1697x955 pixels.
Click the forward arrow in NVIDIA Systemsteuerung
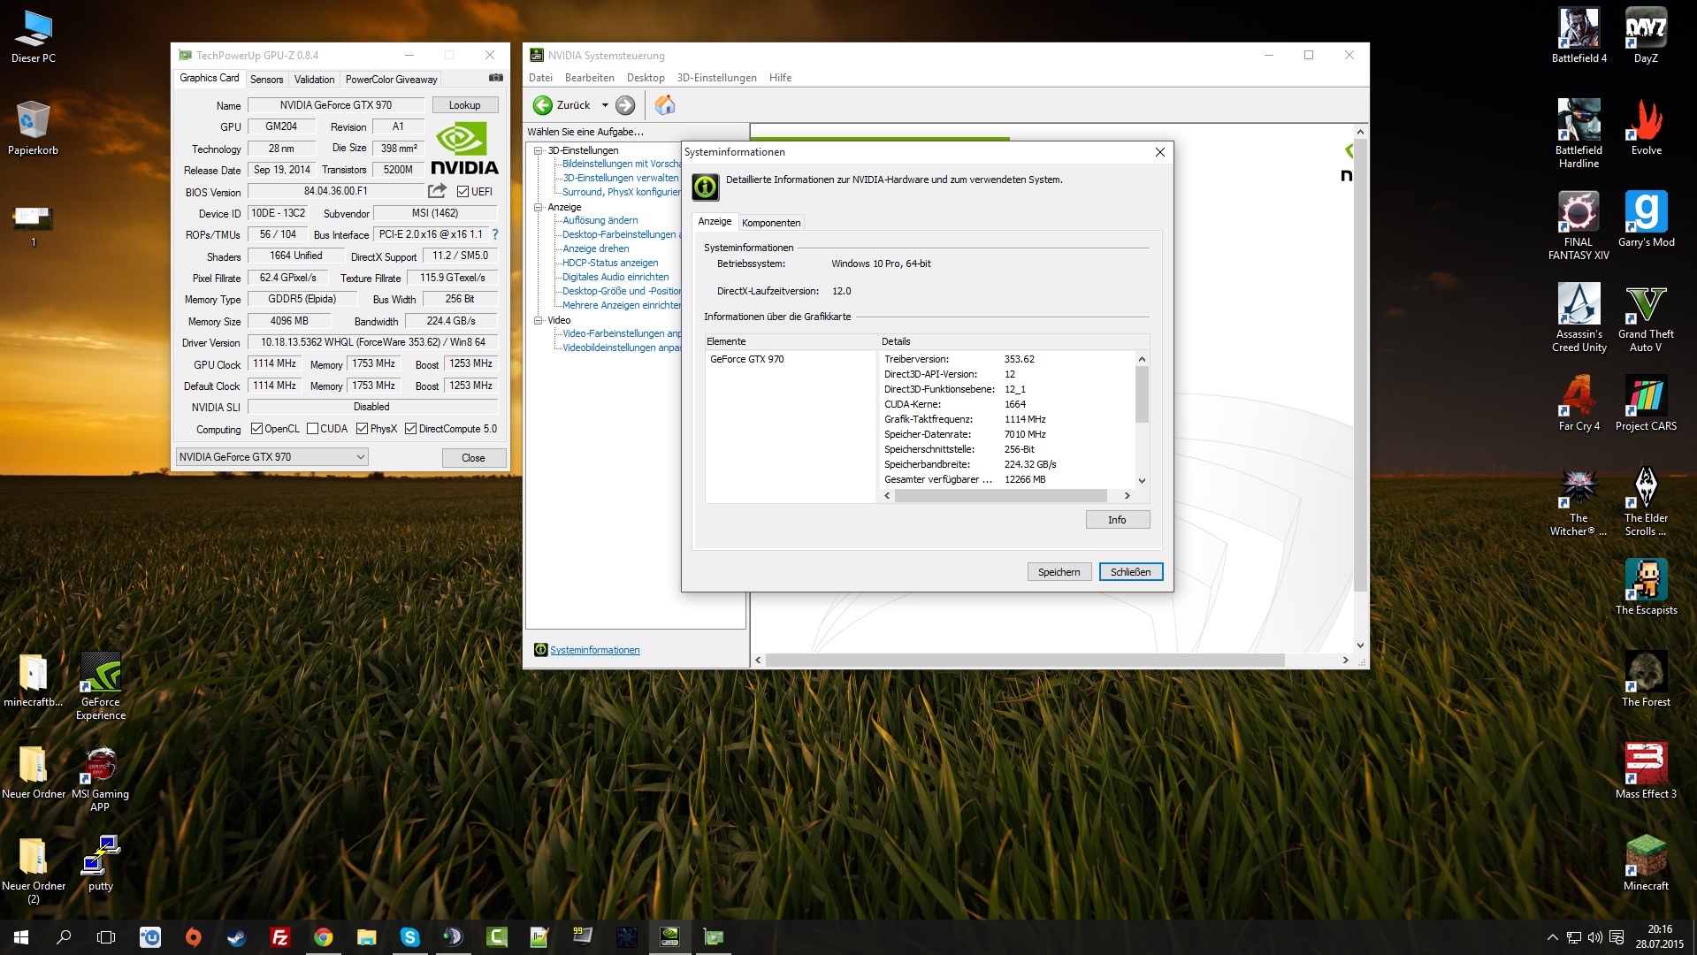tap(625, 105)
